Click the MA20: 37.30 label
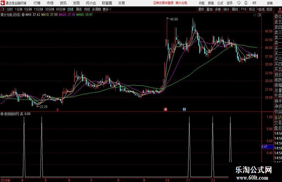282x182 pixels. (67, 15)
